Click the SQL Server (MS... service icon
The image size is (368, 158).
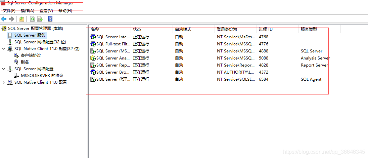[93, 51]
